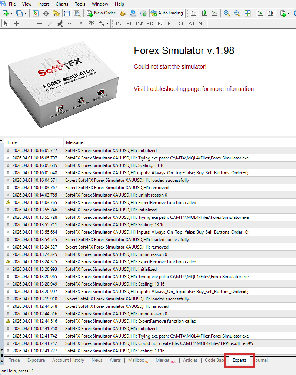The image size is (296, 375).
Task: Switch to the Trade tab
Action: coord(14,360)
